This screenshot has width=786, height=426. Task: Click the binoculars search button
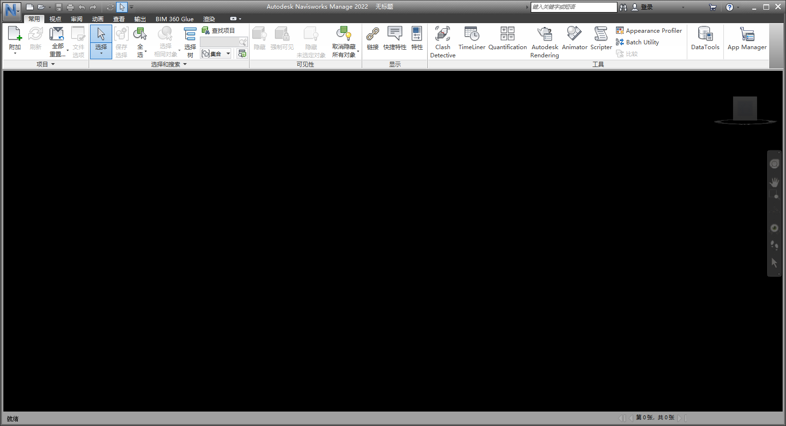coord(623,7)
